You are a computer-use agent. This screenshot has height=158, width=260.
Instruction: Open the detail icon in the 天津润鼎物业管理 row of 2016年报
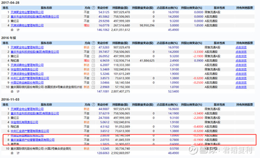(93, 65)
